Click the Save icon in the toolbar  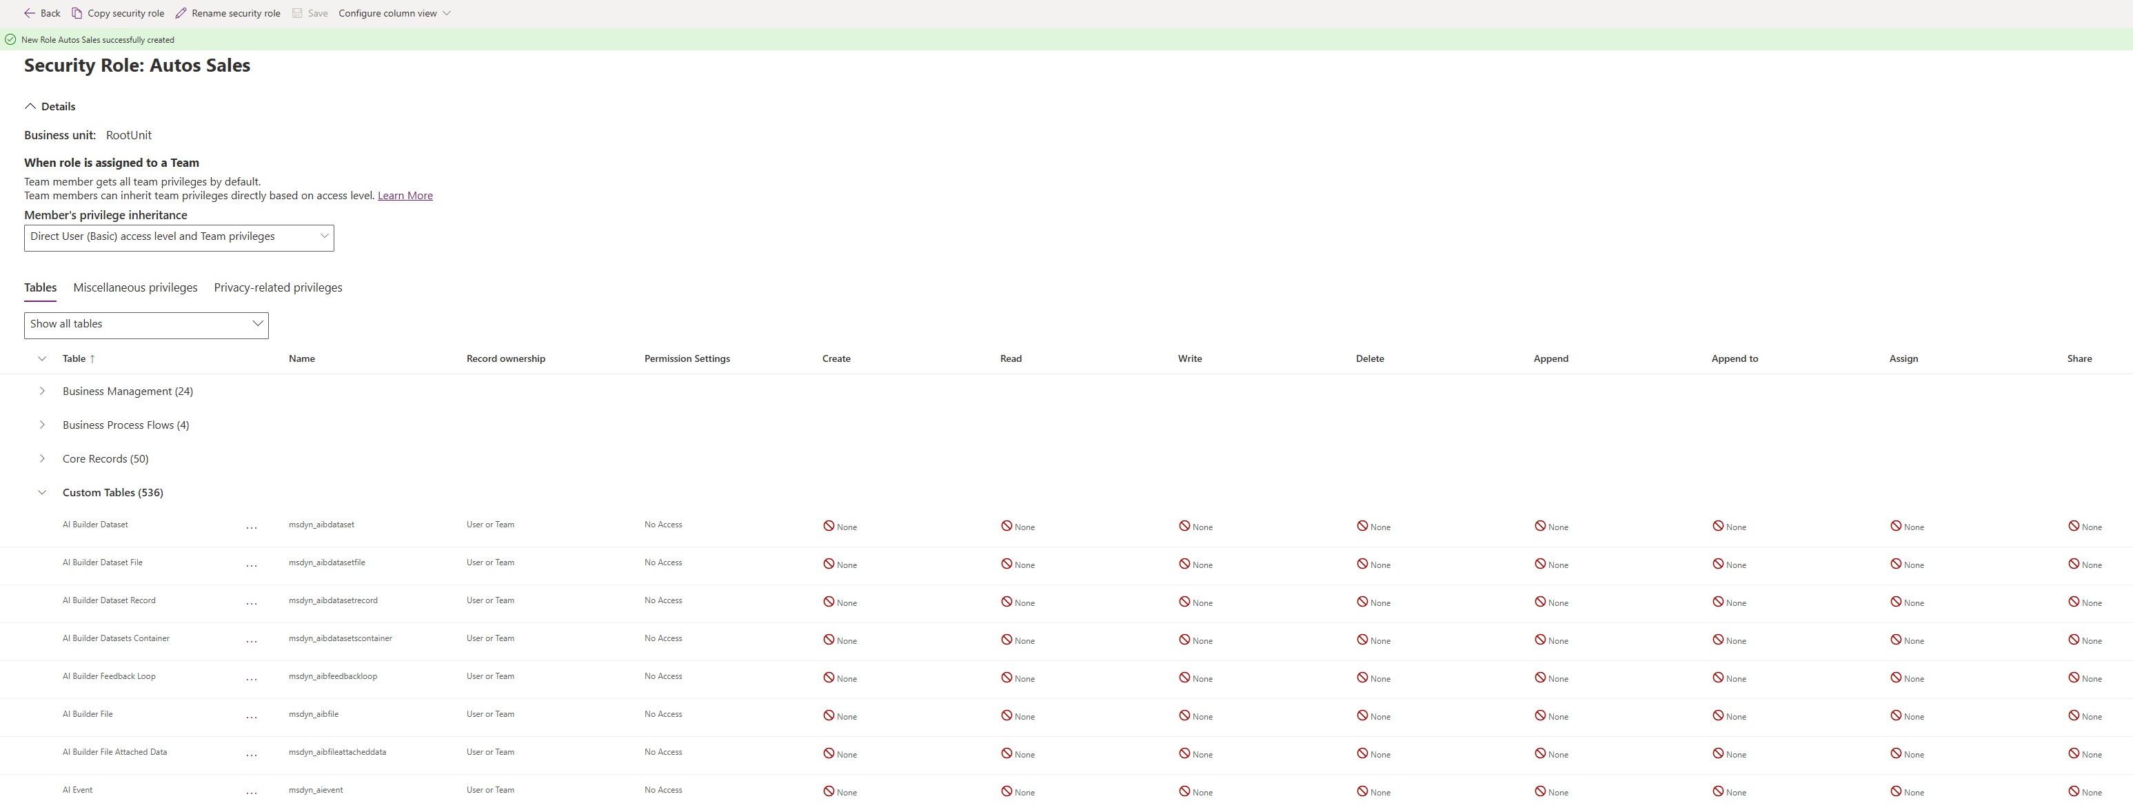coord(298,12)
